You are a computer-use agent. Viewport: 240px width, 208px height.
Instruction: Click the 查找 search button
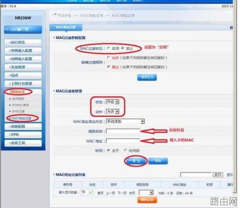(x=218, y=174)
